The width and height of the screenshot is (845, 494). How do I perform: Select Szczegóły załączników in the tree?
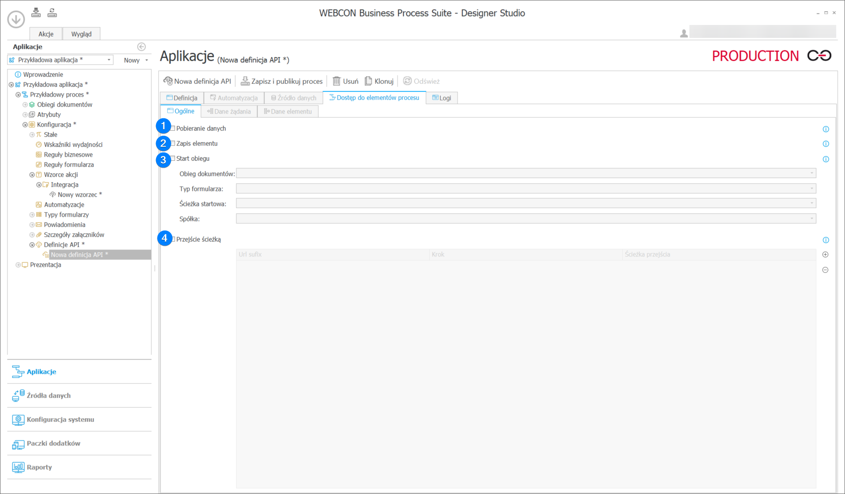[74, 235]
